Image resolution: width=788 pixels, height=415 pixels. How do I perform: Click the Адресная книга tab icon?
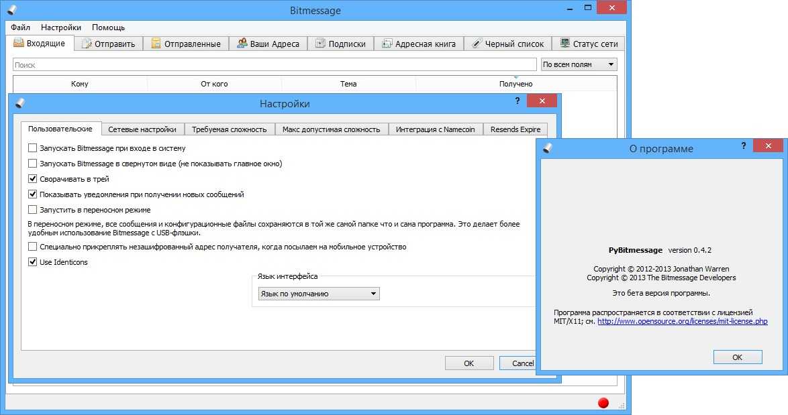[387, 44]
